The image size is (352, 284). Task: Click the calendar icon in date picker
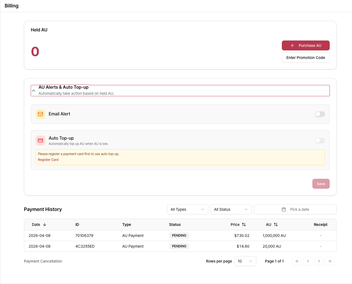point(284,209)
